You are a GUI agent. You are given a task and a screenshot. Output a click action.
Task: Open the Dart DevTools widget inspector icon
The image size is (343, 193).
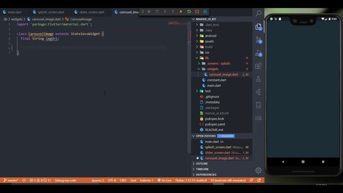pos(205,12)
